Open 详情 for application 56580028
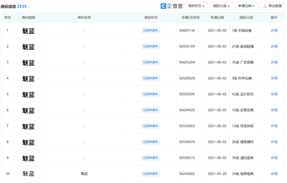The height and width of the screenshot is (183, 287). pos(274,78)
